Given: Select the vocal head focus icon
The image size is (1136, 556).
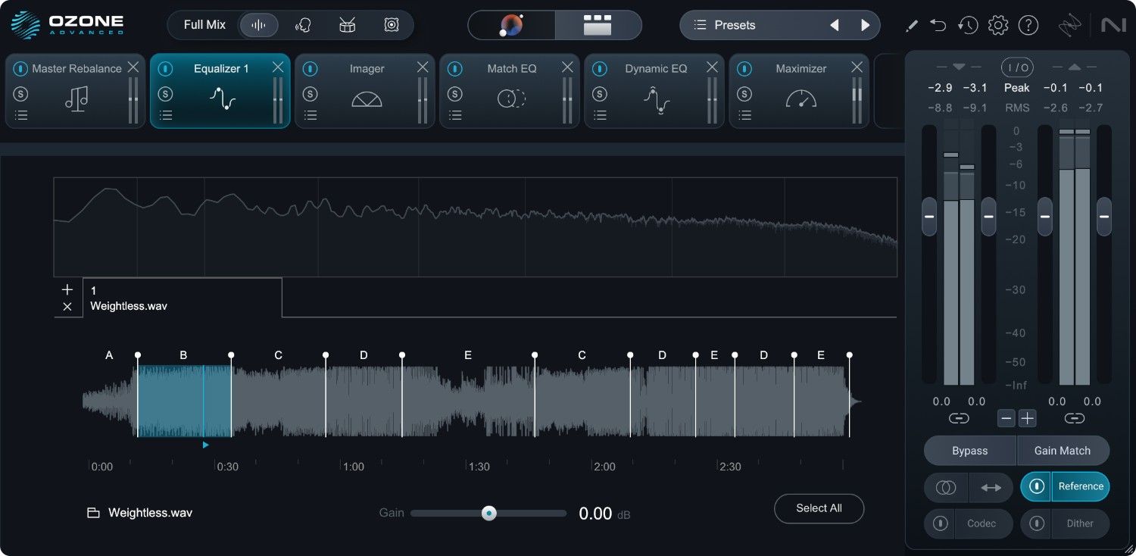Looking at the screenshot, I should coord(303,25).
